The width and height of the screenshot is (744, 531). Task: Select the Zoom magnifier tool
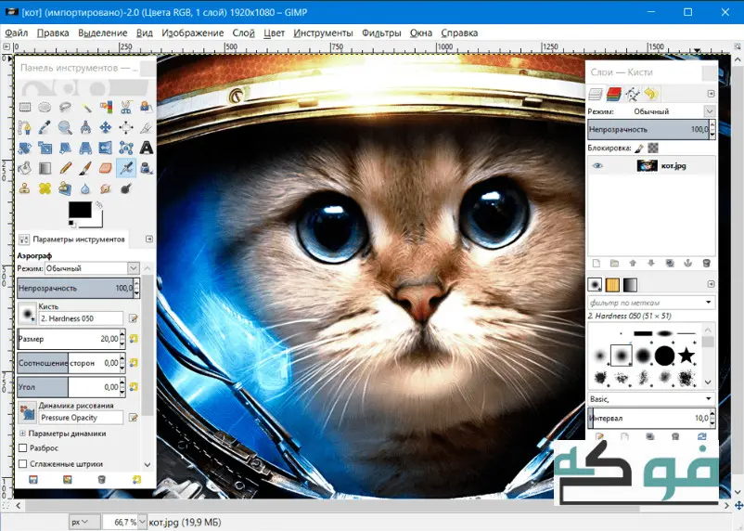click(66, 127)
